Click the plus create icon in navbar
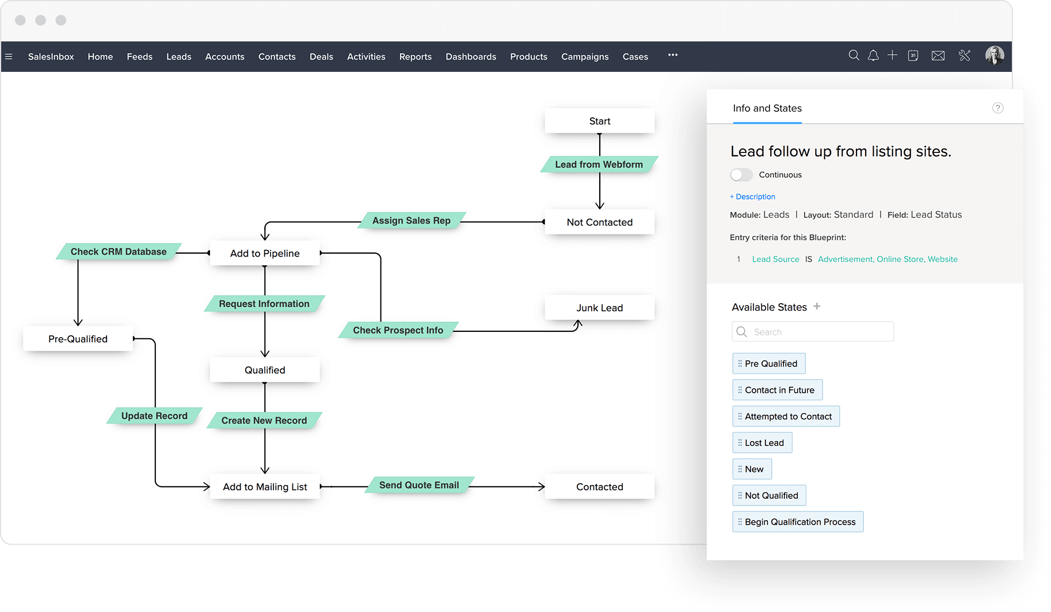1051x612 pixels. [892, 55]
